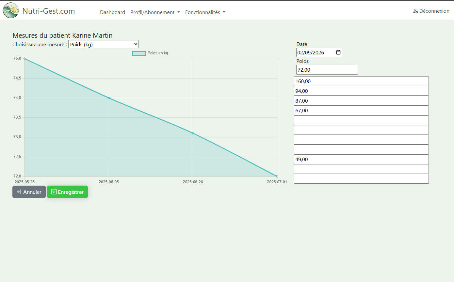Click the Annuler button
The width and height of the screenshot is (454, 282).
(x=29, y=192)
